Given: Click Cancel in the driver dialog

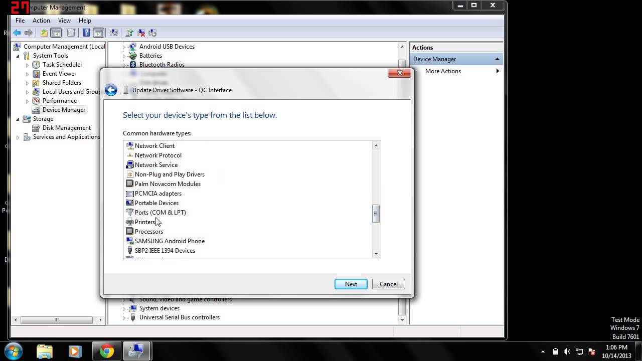Looking at the screenshot, I should [x=389, y=284].
